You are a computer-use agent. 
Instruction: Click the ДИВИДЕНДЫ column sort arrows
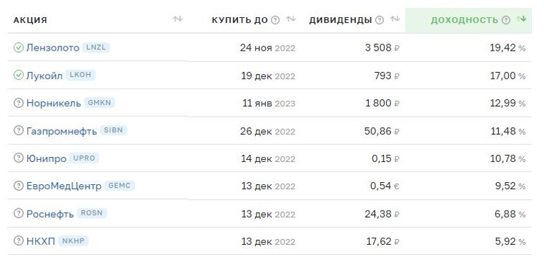click(395, 19)
